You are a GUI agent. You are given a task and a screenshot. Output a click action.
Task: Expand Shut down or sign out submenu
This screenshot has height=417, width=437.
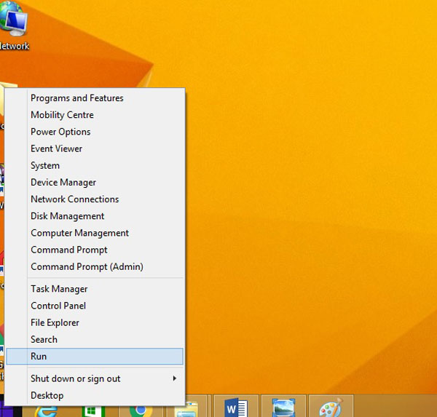[x=95, y=378]
